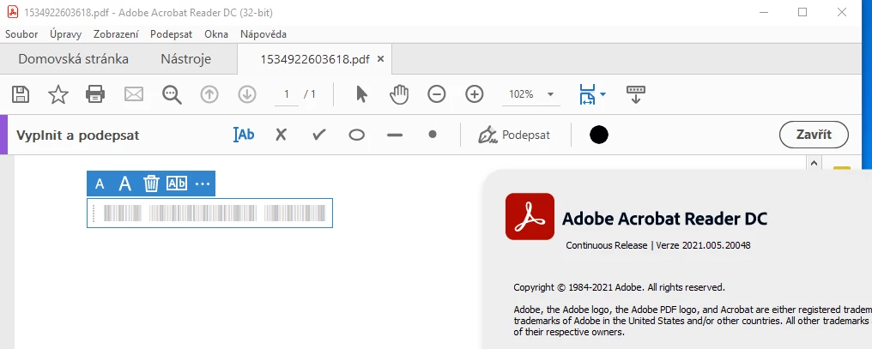Send the file by email envelope icon
Screen dimensions: 872x349
click(x=134, y=94)
